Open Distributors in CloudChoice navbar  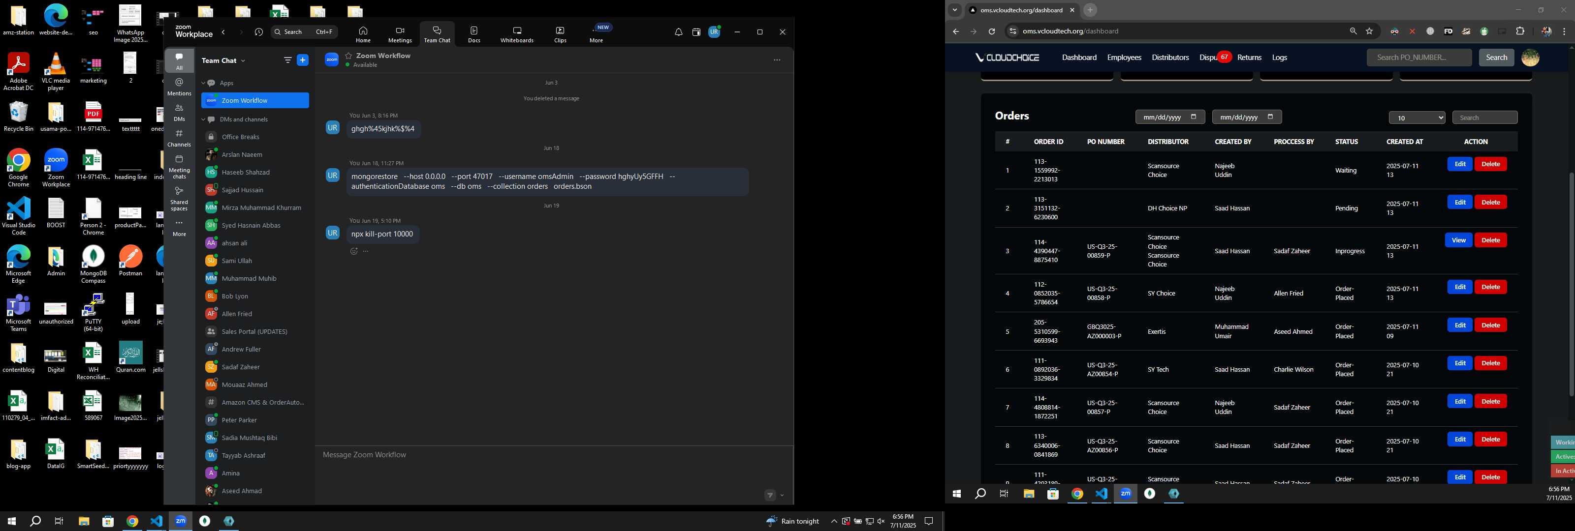pos(1170,58)
